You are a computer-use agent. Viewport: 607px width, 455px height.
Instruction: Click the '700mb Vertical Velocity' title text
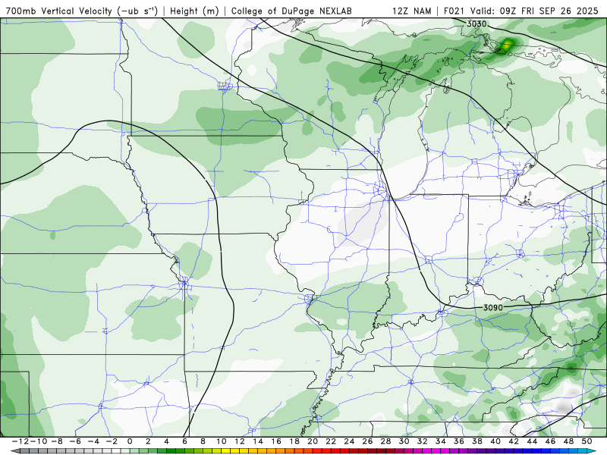click(x=60, y=11)
